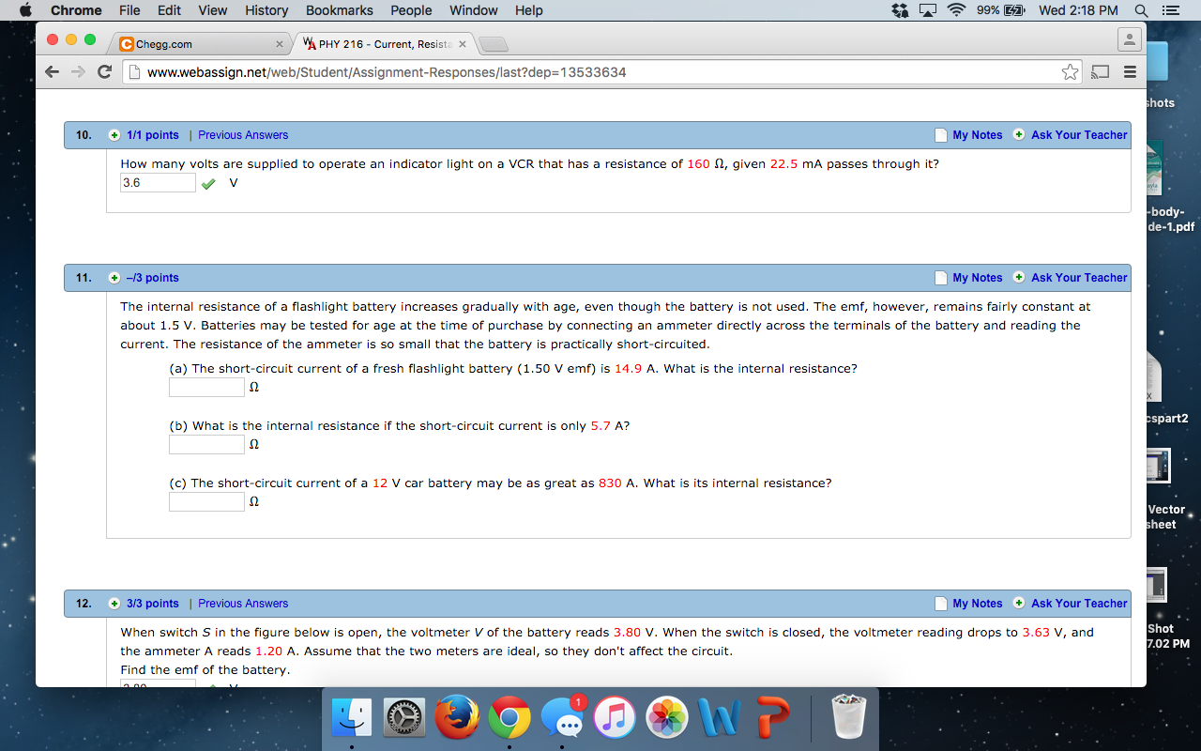Open the Chrome hamburger menu

(1130, 72)
